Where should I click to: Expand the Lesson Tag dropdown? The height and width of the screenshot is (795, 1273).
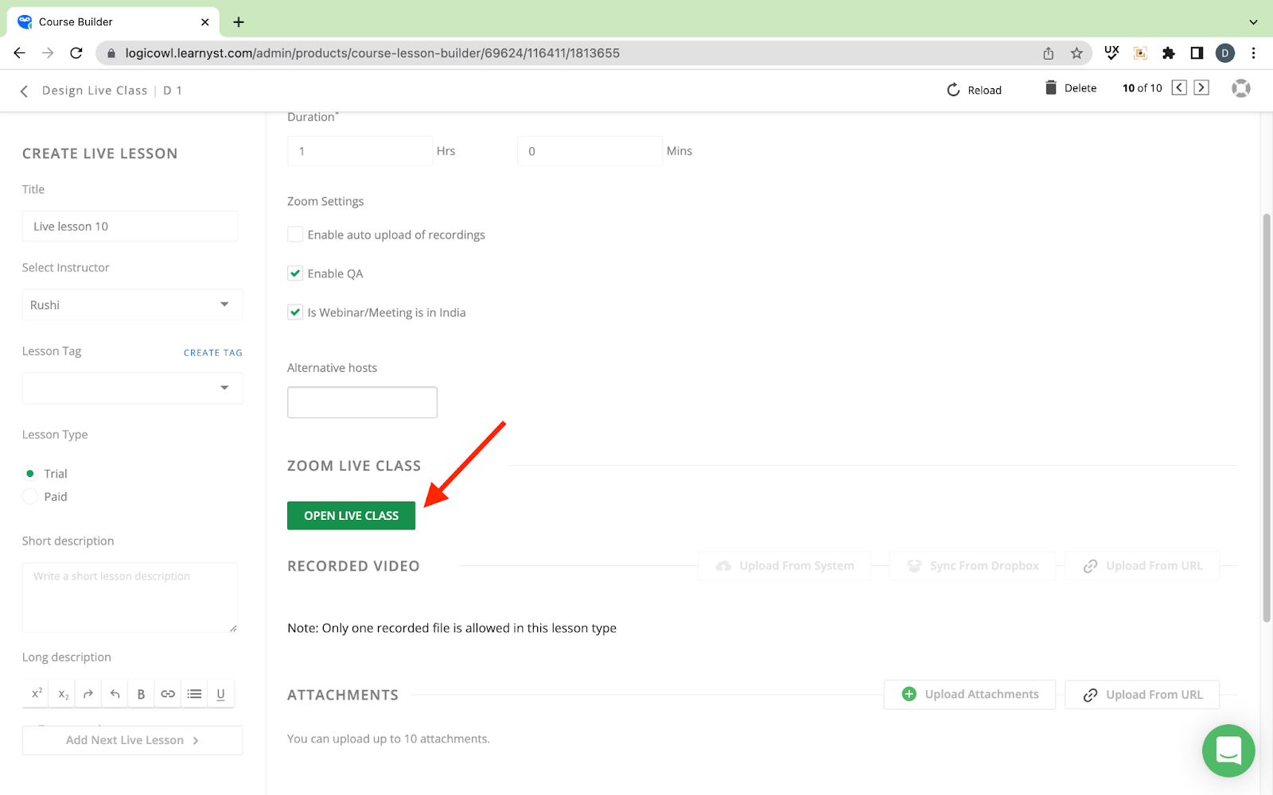(x=132, y=388)
